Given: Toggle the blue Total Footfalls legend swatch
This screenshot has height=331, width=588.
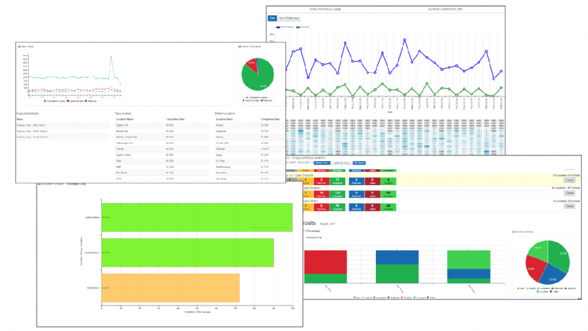Looking at the screenshot, I should coord(278,27).
